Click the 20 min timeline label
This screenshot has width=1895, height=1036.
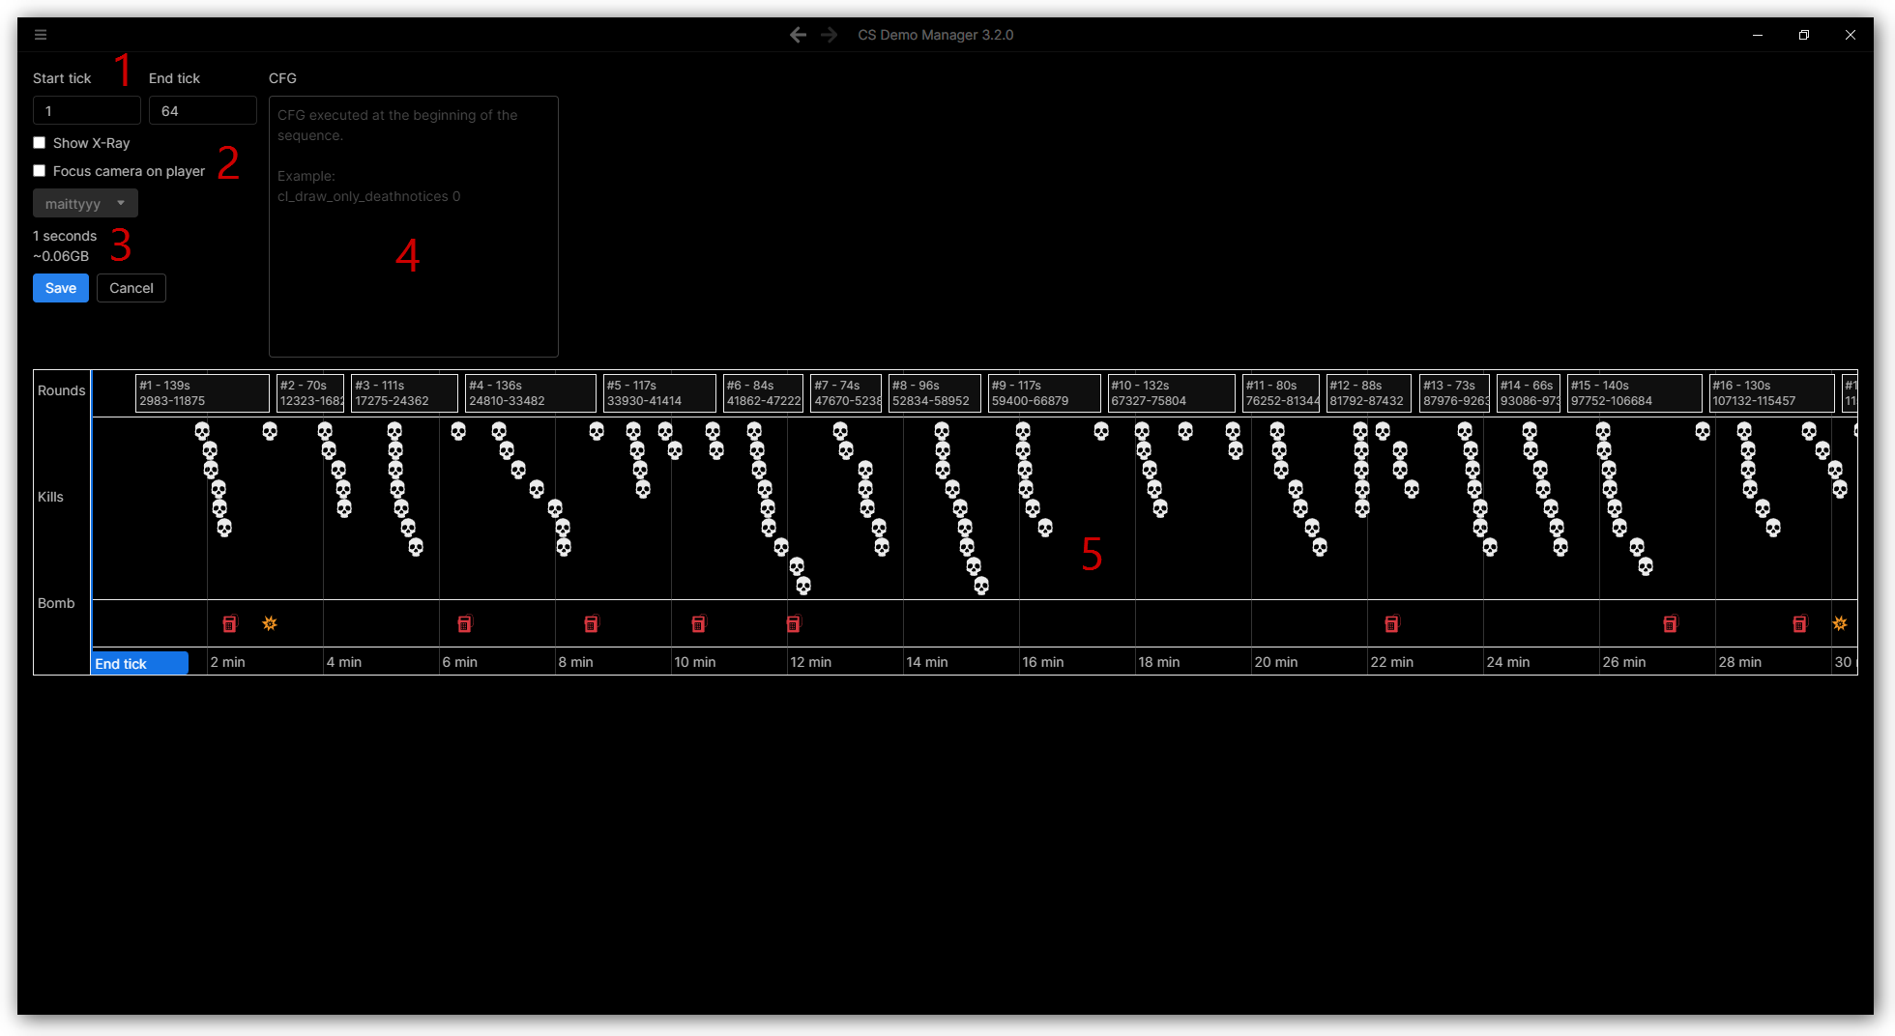1276,662
